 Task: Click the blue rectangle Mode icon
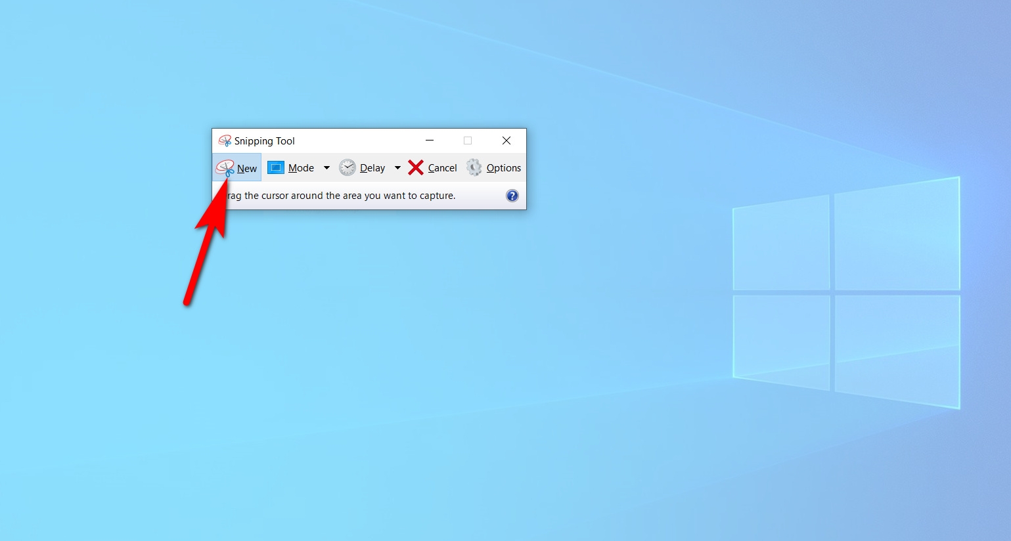(x=275, y=167)
